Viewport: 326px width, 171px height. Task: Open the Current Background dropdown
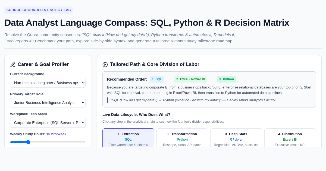tap(48, 83)
